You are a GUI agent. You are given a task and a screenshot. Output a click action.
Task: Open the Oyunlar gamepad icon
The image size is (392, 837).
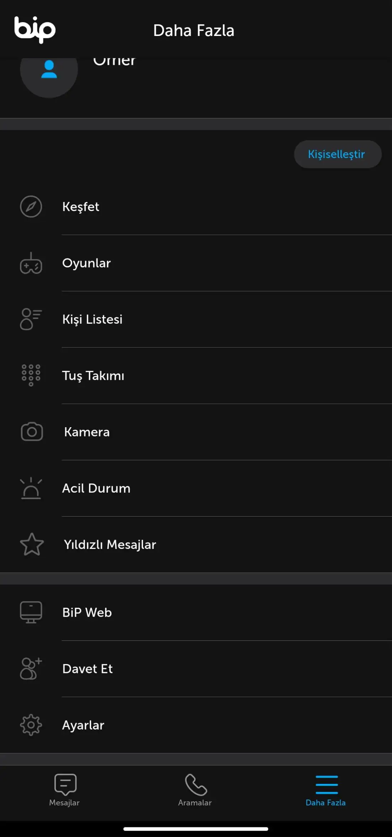(31, 263)
